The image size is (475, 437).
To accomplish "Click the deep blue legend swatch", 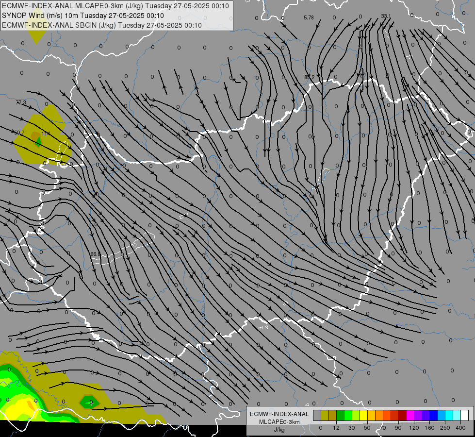I will [433, 416].
